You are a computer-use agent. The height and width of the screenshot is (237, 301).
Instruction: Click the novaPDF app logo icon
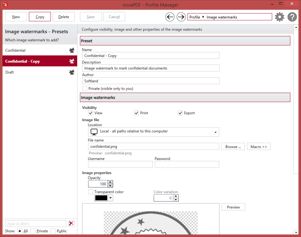click(x=5, y=4)
